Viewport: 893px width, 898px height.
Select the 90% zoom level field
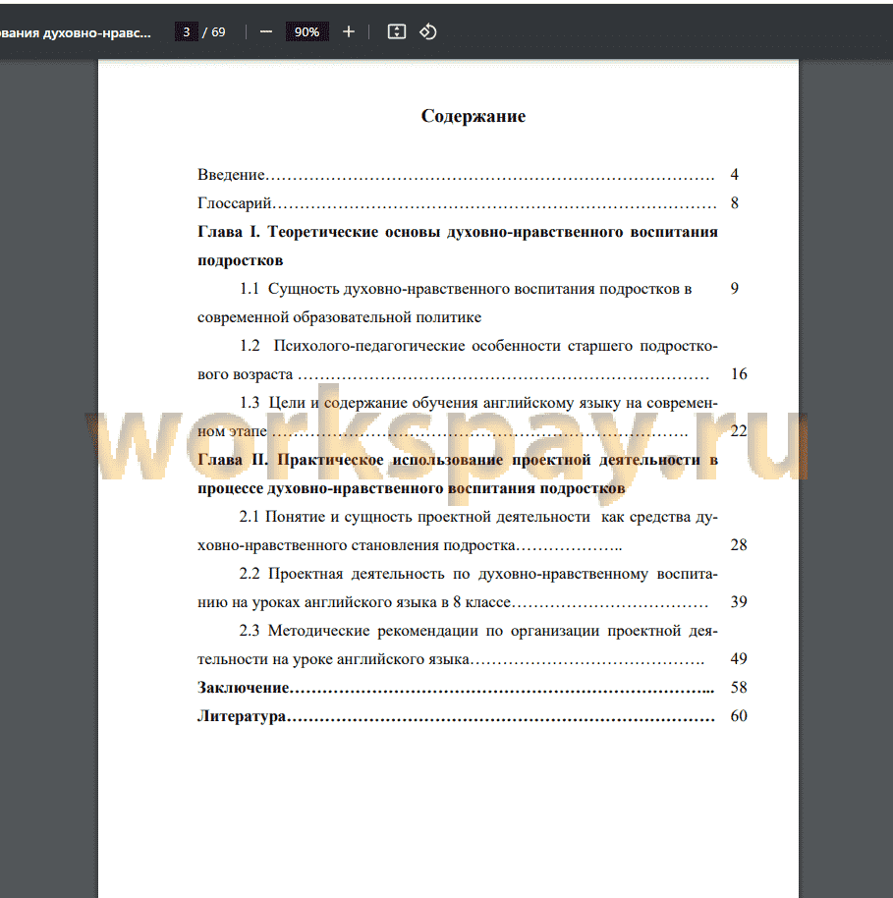click(x=307, y=32)
